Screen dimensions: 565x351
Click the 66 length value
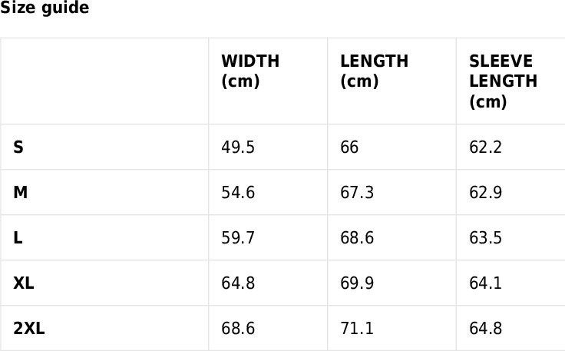pyautogui.click(x=349, y=147)
